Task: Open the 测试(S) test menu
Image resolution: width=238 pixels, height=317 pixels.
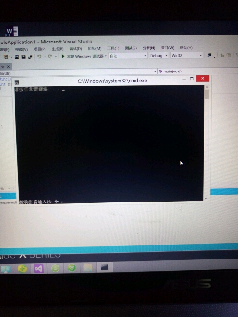Action: coord(131,48)
